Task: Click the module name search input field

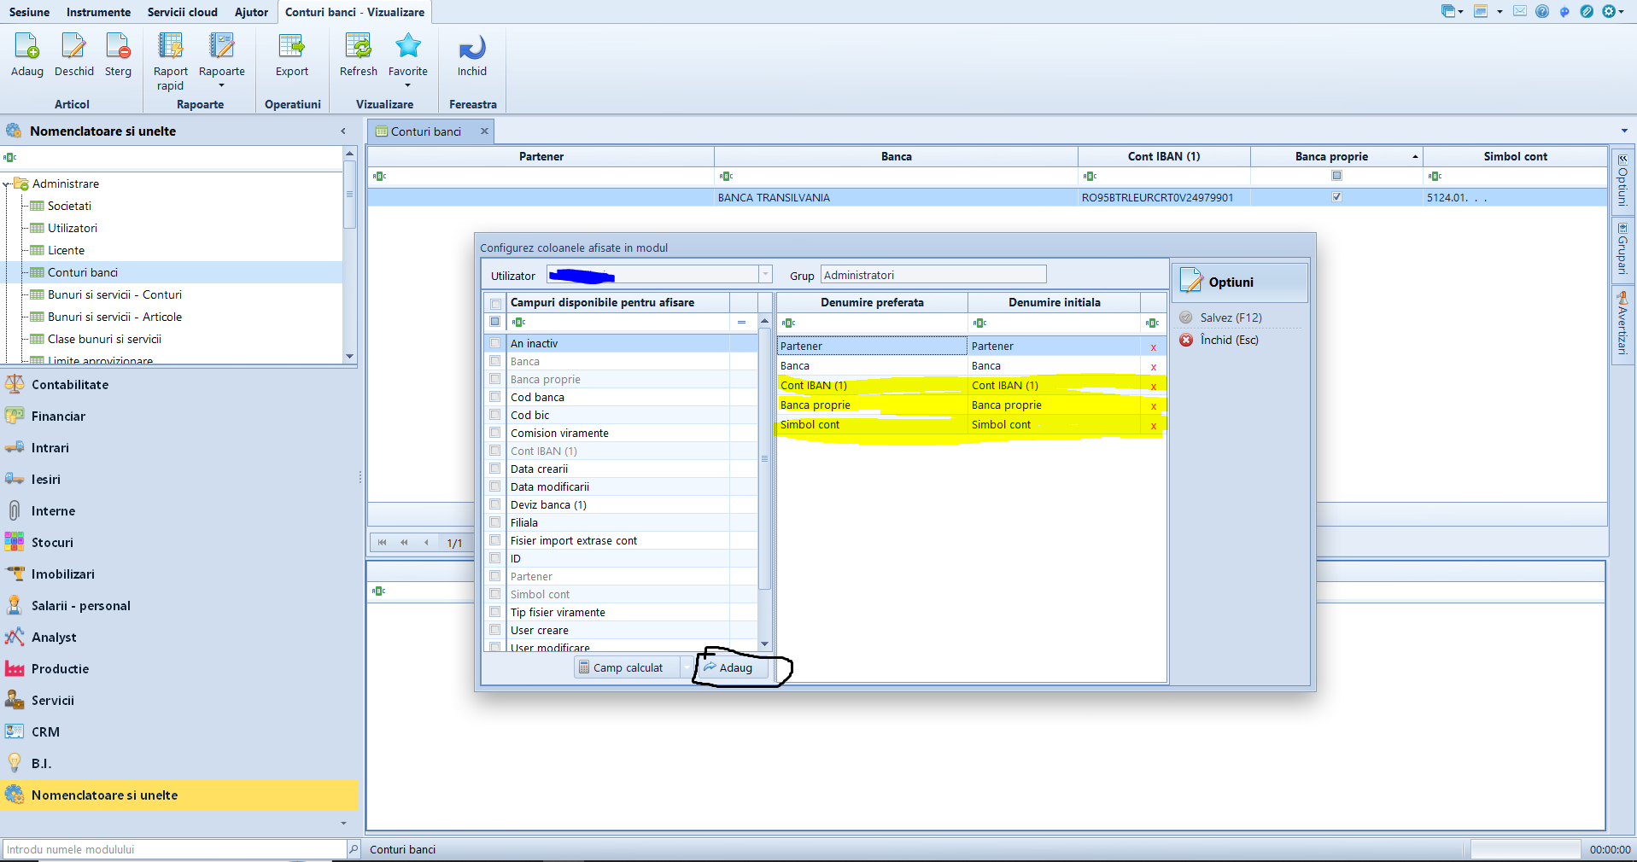Action: pyautogui.click(x=174, y=849)
